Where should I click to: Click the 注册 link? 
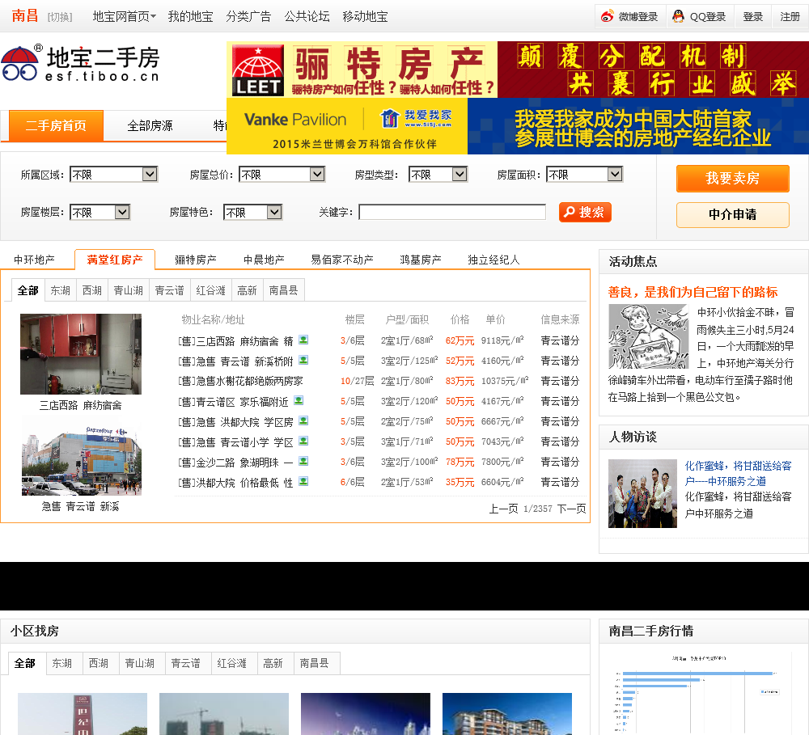click(790, 16)
